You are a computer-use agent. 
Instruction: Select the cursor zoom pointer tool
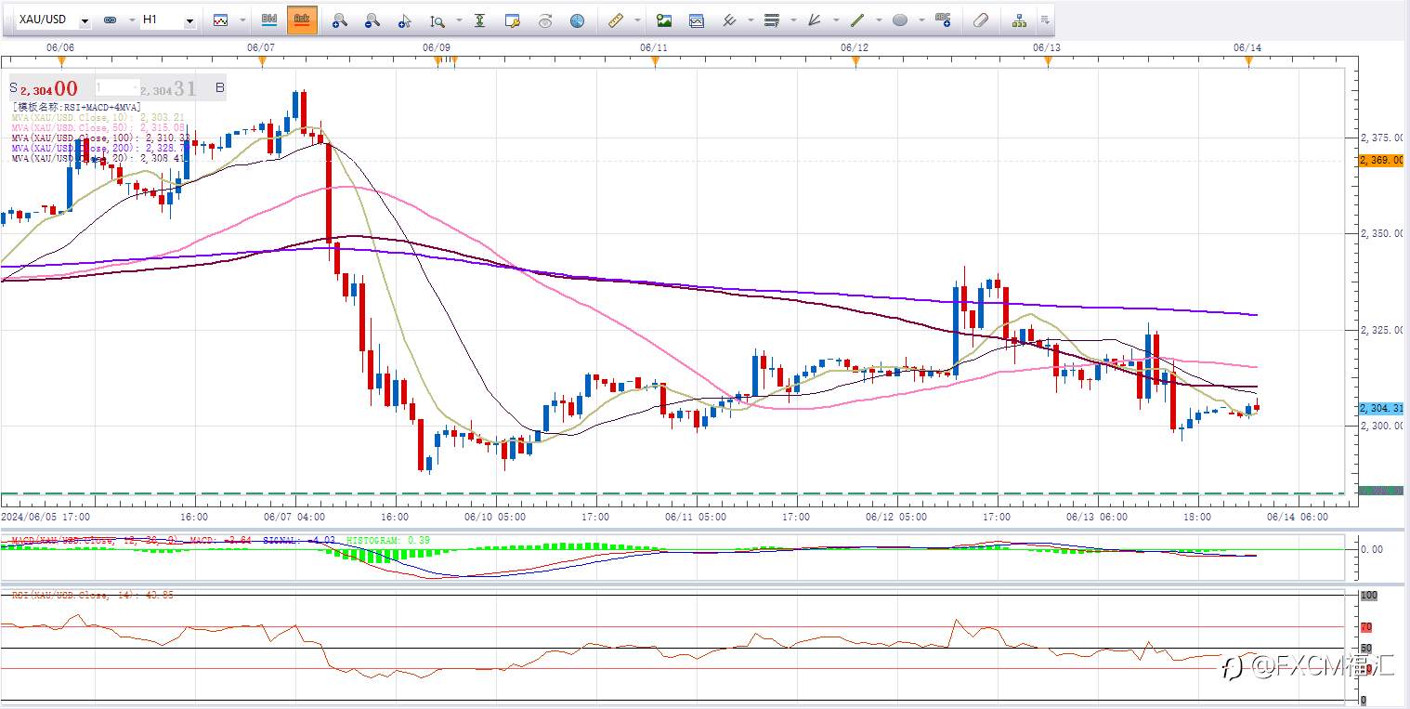404,20
